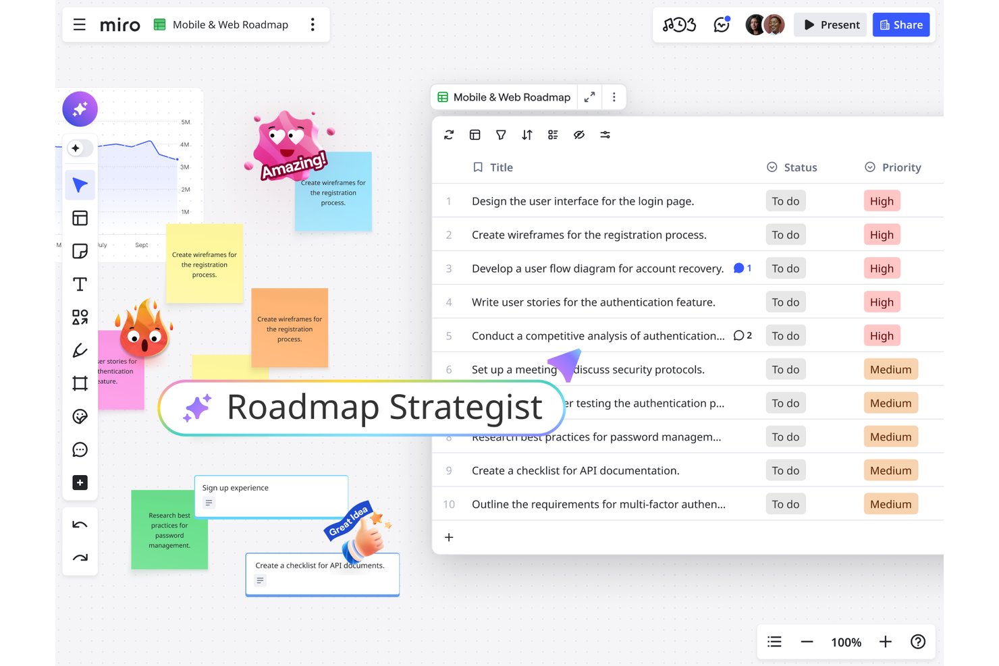The image size is (999, 666).
Task: Toggle hidden fields eye icon
Action: coord(579,135)
